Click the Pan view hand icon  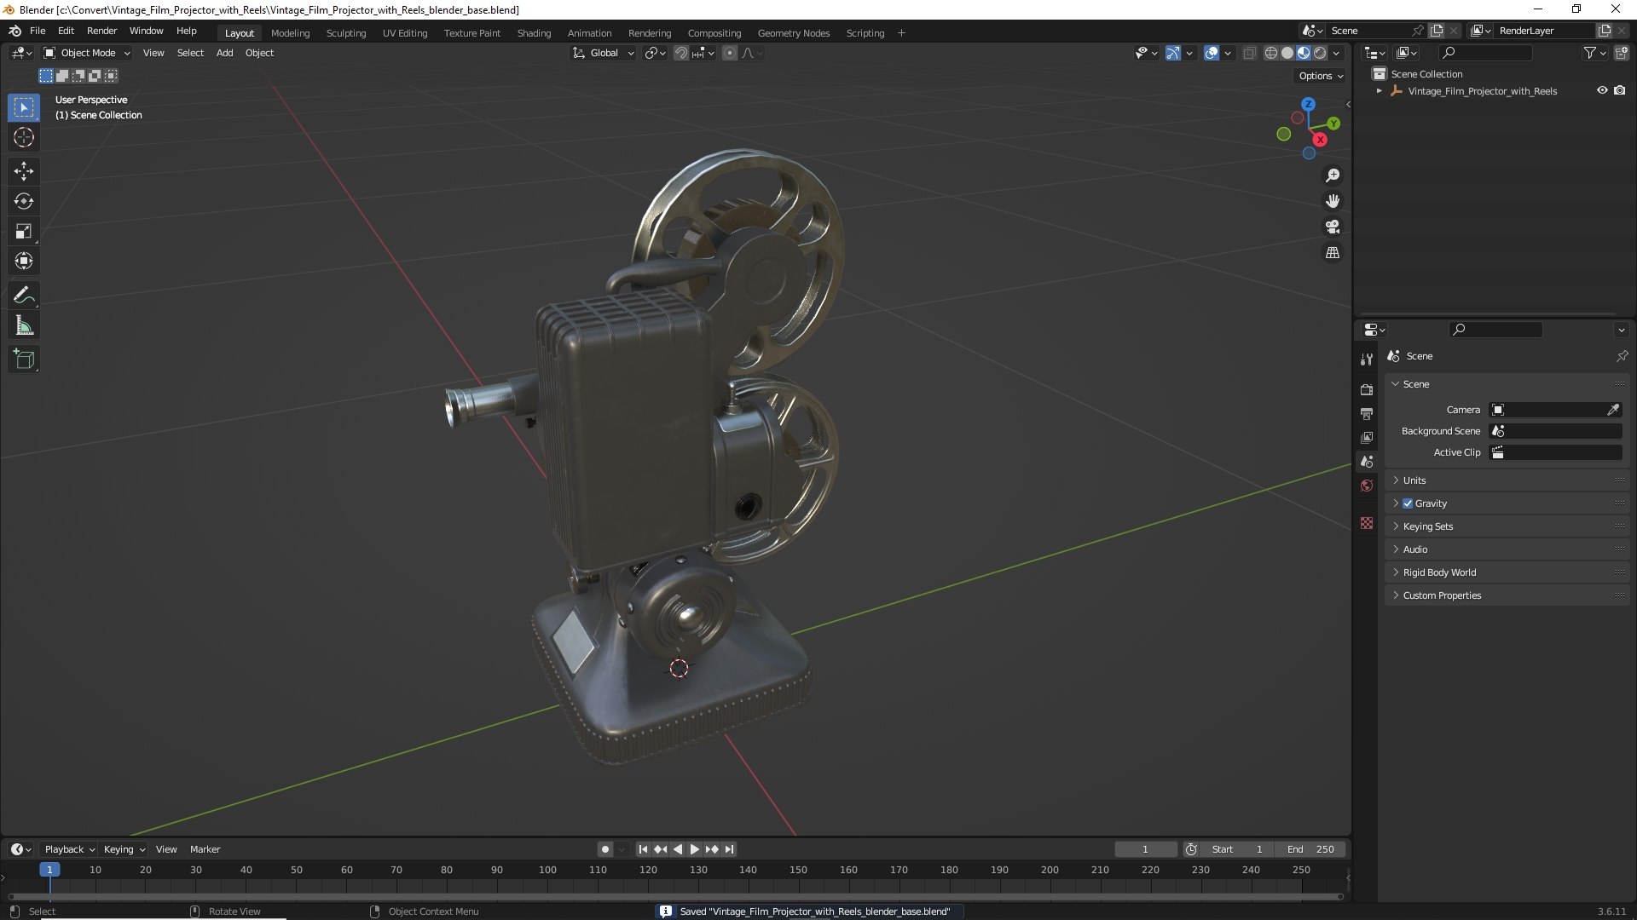click(x=1333, y=201)
